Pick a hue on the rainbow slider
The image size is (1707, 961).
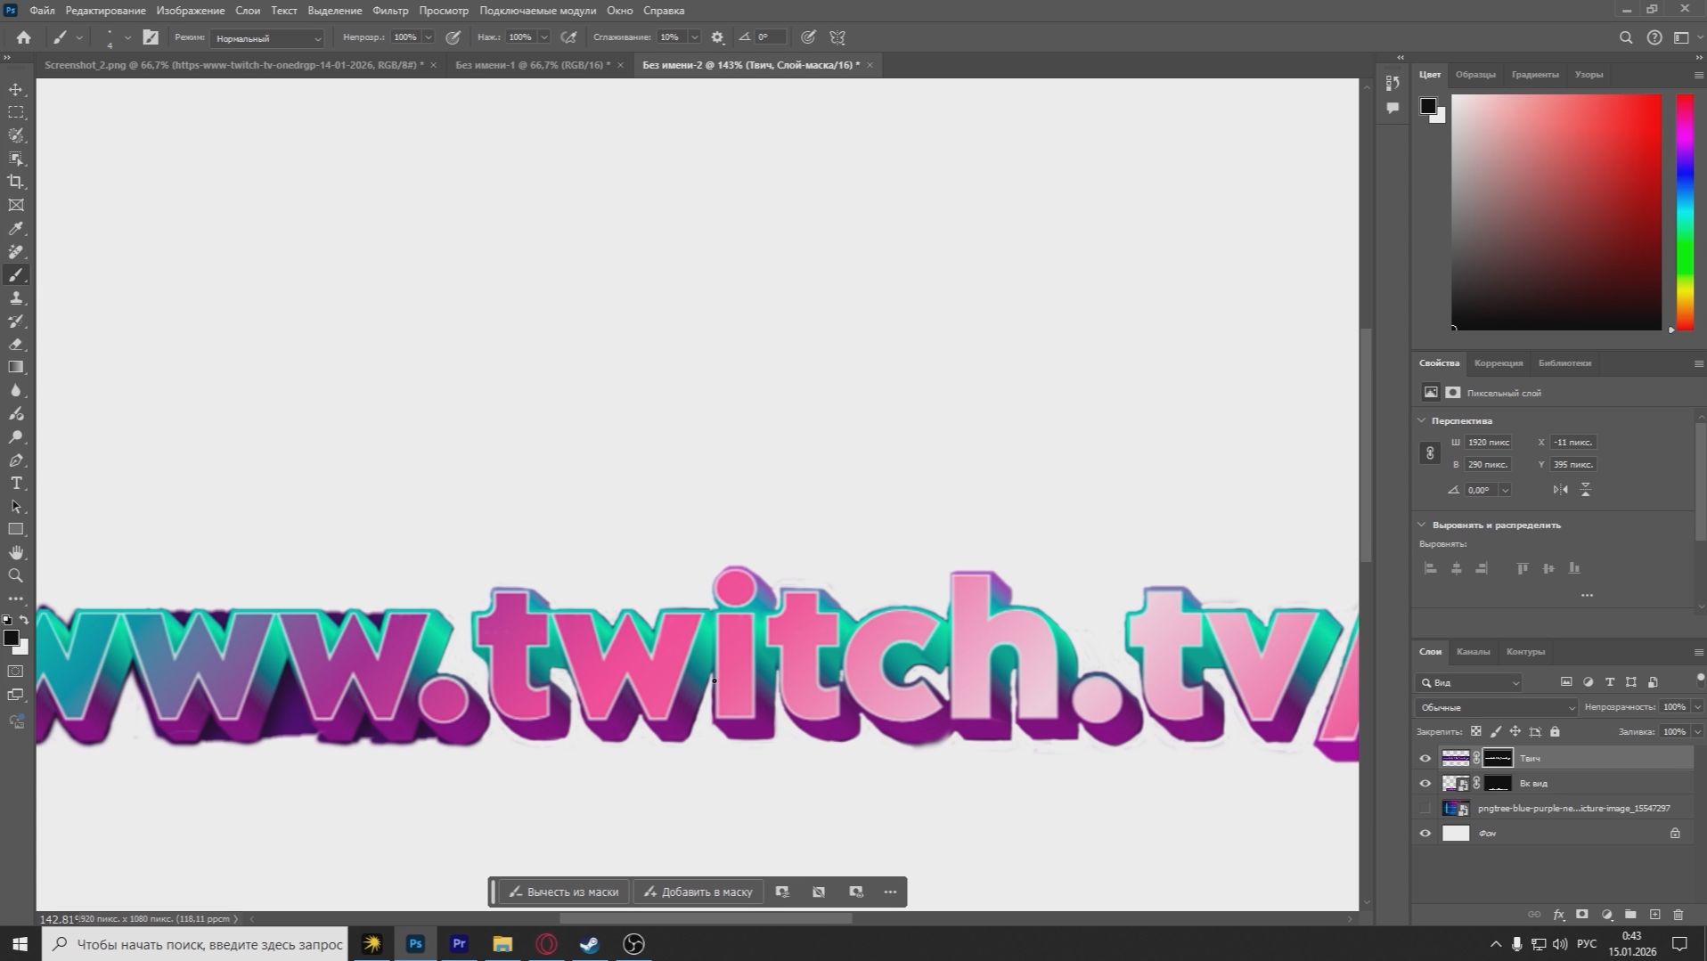[x=1686, y=212]
